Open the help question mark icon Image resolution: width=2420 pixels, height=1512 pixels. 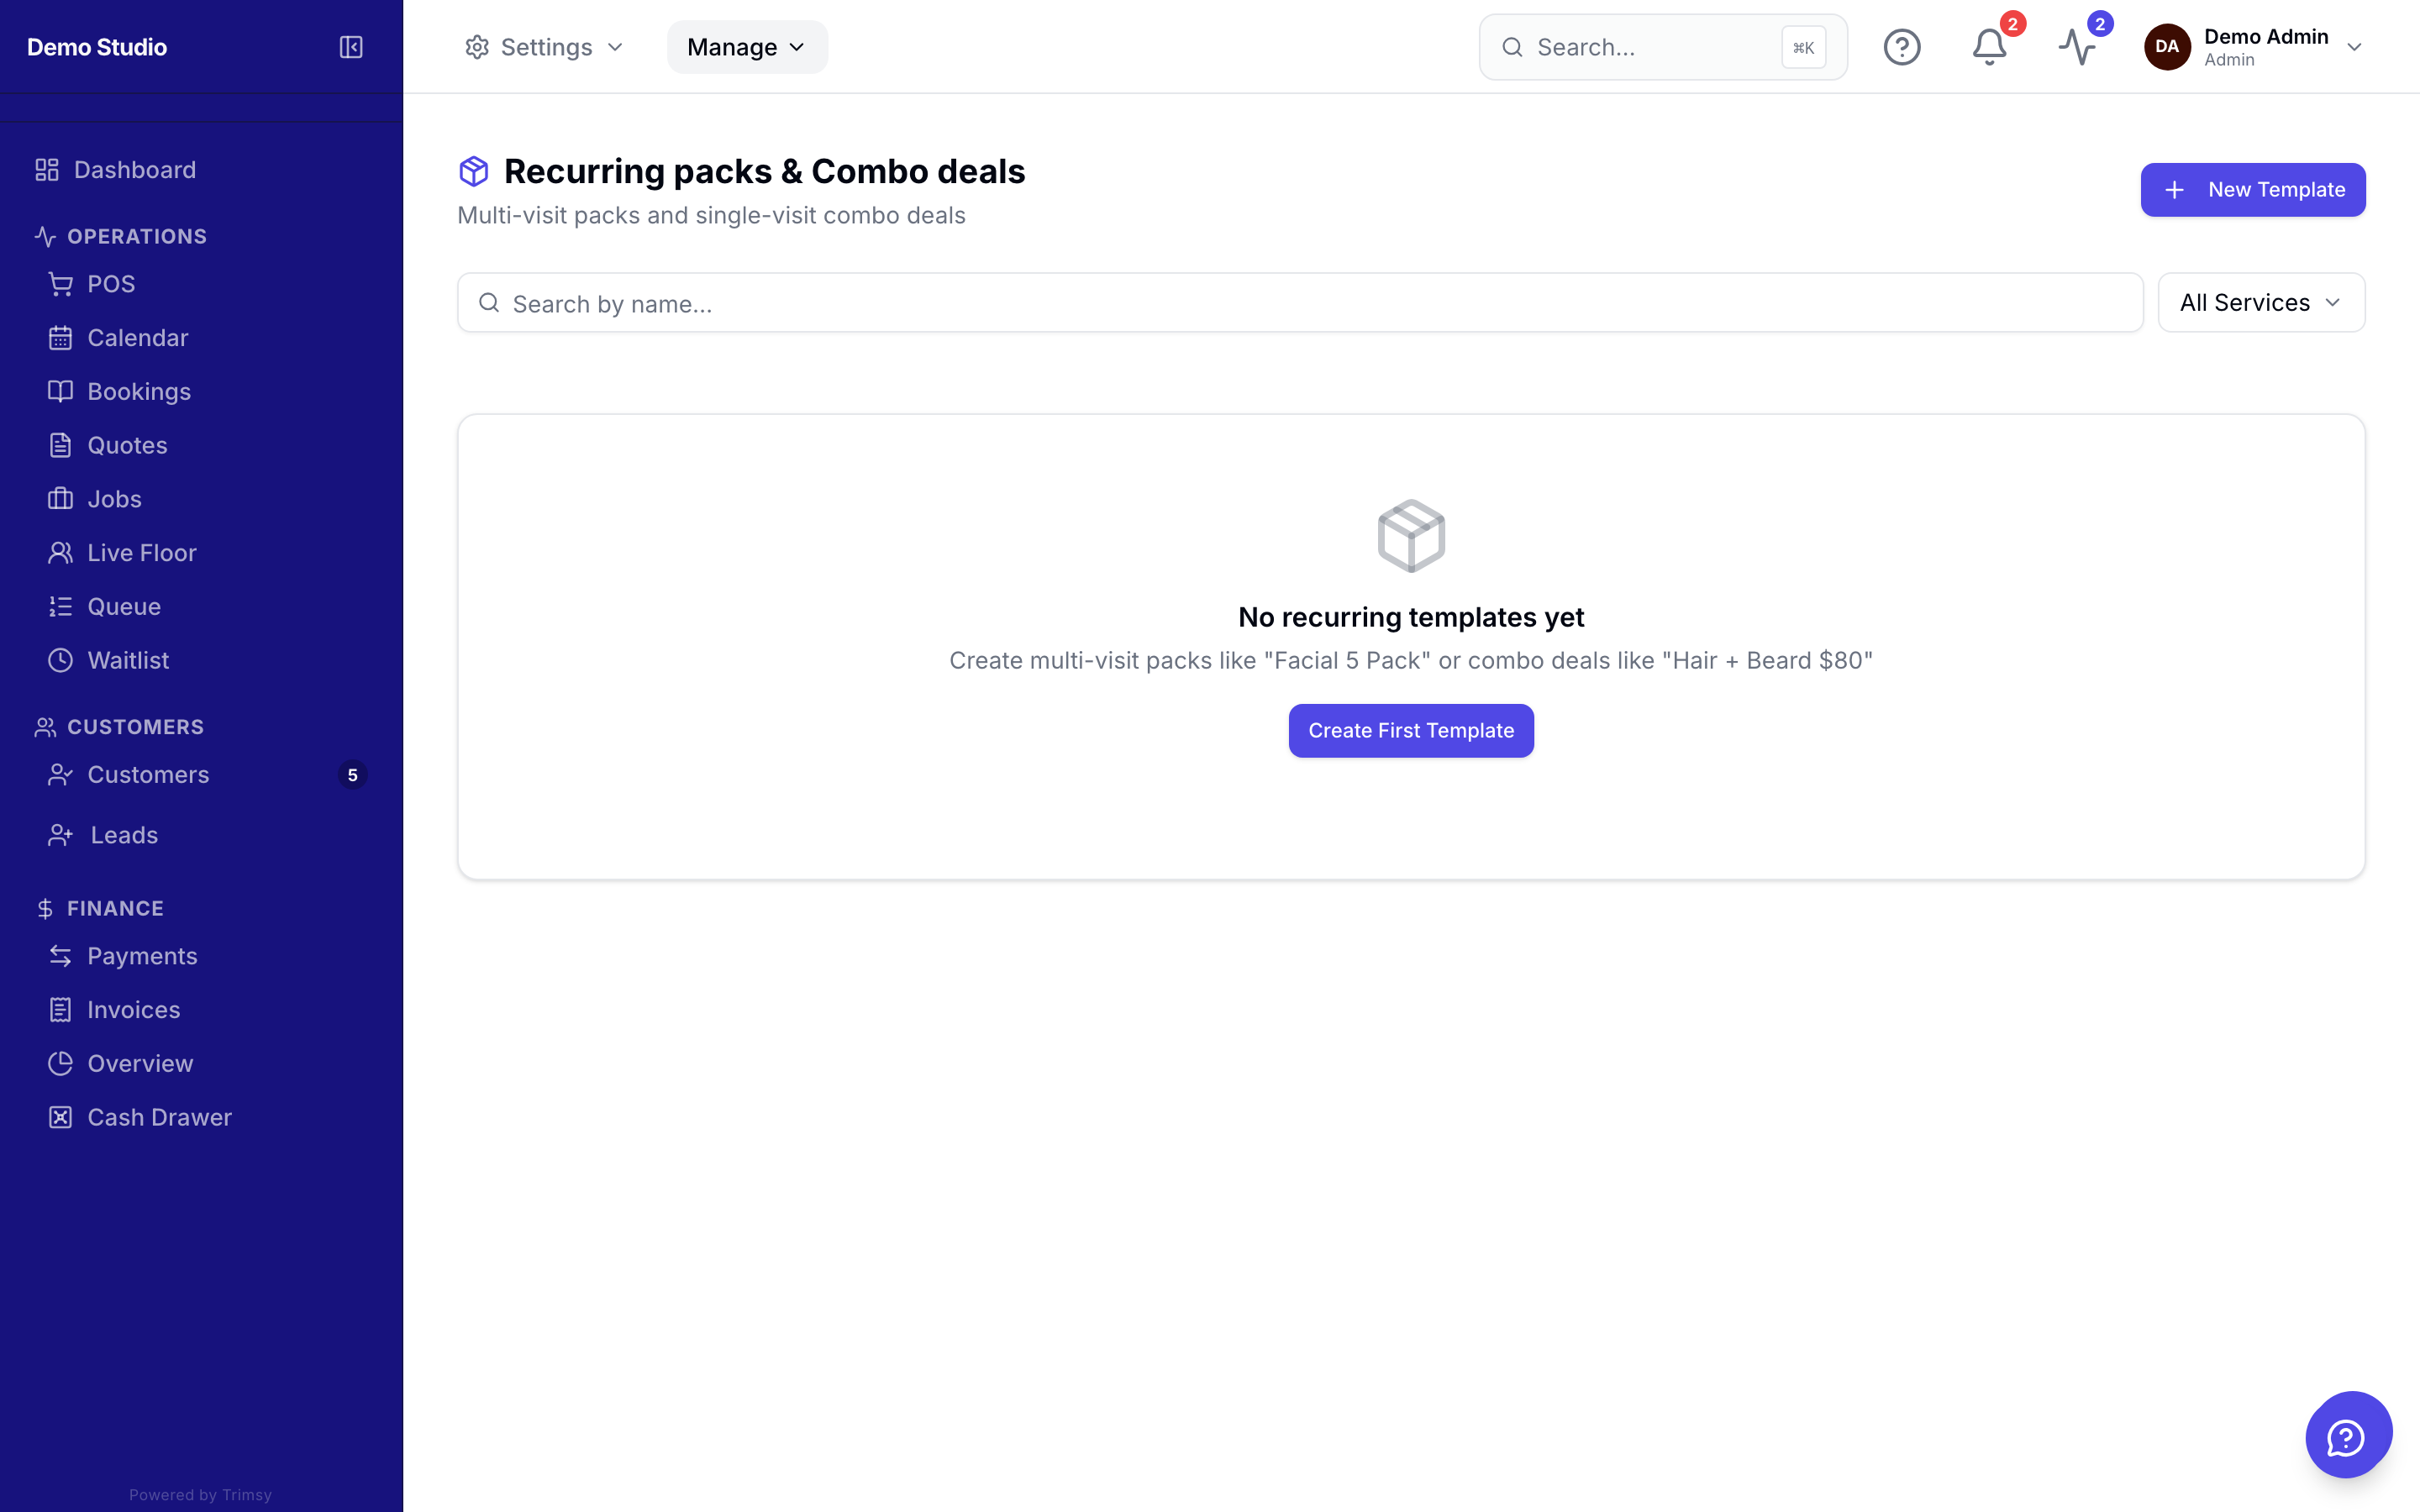point(1901,47)
